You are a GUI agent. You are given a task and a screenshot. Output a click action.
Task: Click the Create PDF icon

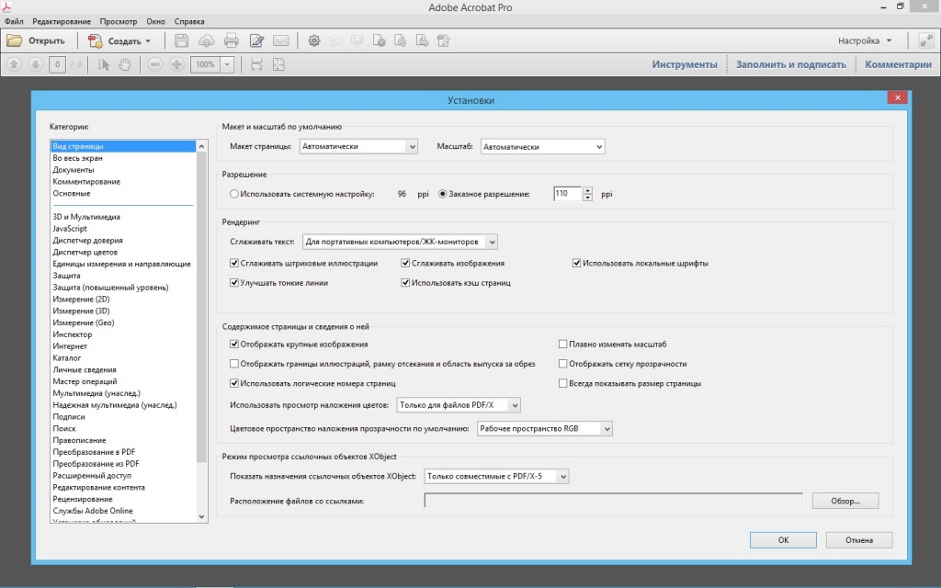[x=95, y=40]
